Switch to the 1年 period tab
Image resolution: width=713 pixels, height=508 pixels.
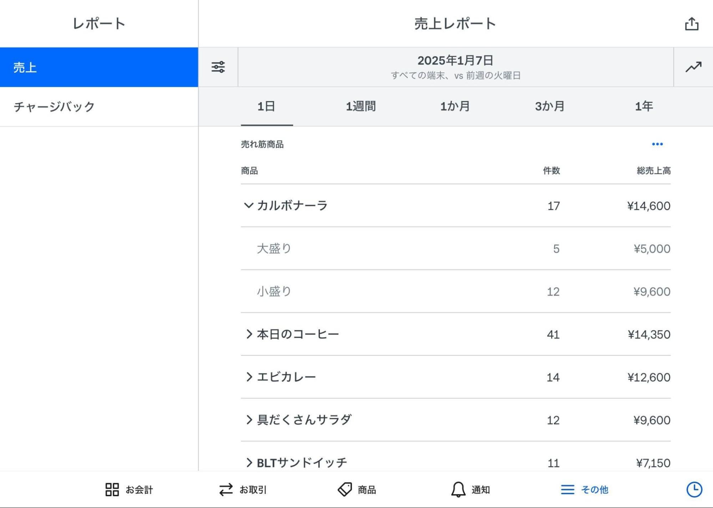pyautogui.click(x=643, y=106)
